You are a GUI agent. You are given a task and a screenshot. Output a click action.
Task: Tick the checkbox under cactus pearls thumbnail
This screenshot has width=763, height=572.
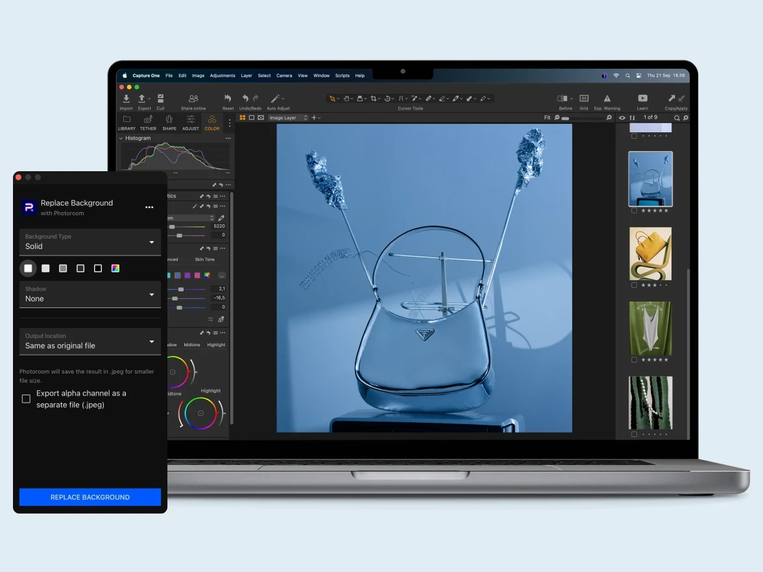pyautogui.click(x=634, y=435)
